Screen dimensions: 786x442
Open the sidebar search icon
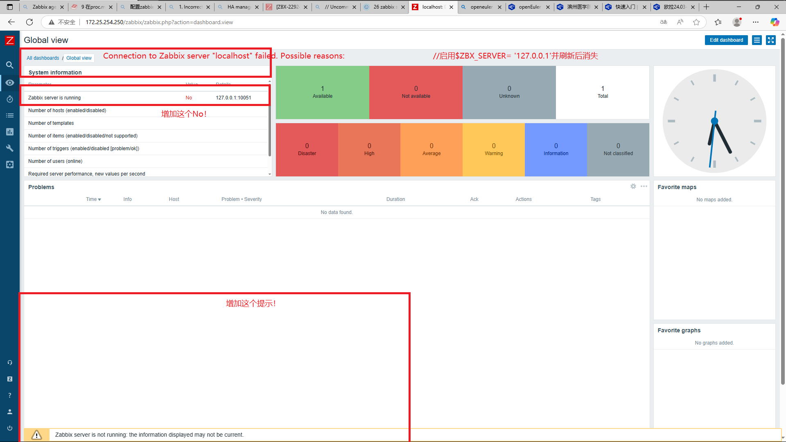10,65
